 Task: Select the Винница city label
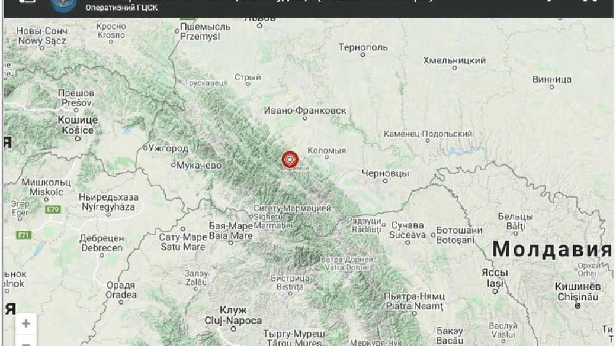(552, 79)
